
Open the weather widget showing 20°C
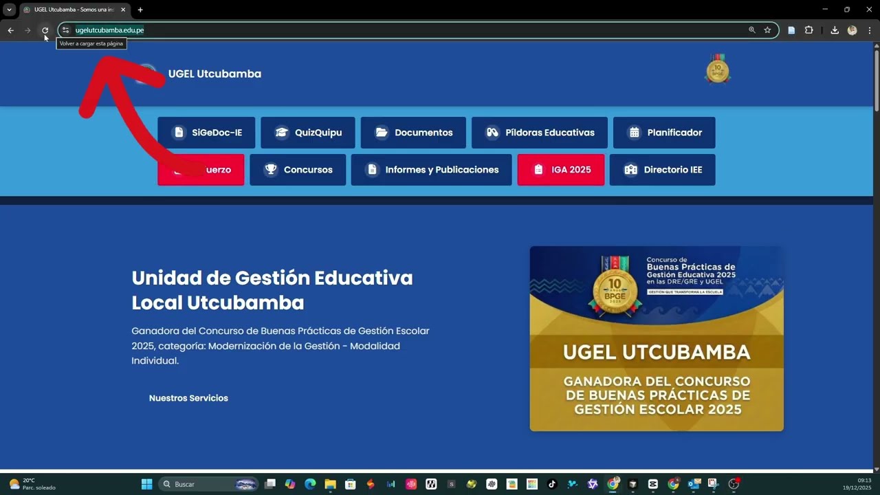(x=32, y=484)
